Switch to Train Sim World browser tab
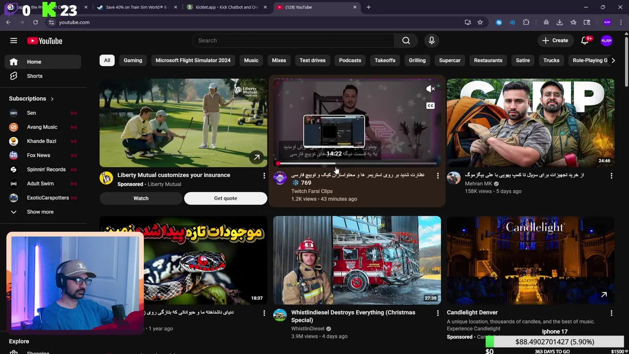Screen dimensions: 629x354 pos(137,7)
